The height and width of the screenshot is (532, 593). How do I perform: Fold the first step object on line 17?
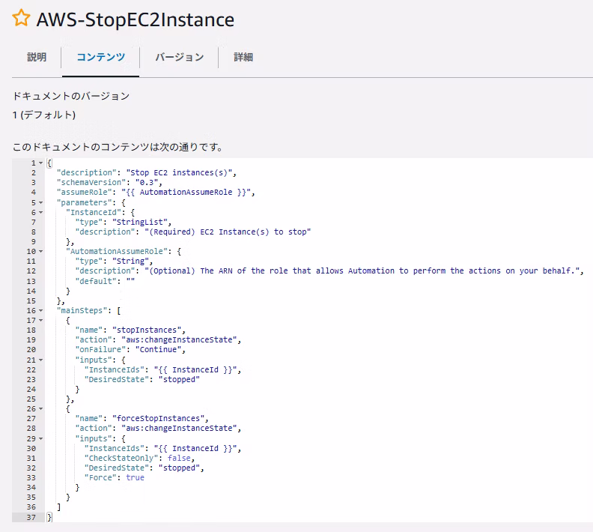pos(41,321)
